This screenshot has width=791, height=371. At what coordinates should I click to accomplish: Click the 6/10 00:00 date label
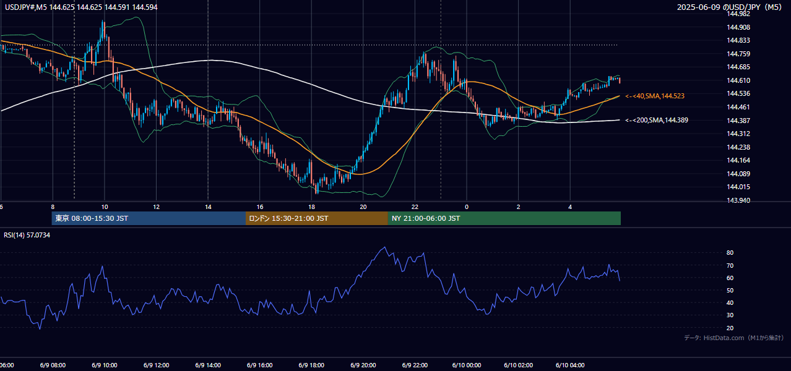tap(467, 365)
